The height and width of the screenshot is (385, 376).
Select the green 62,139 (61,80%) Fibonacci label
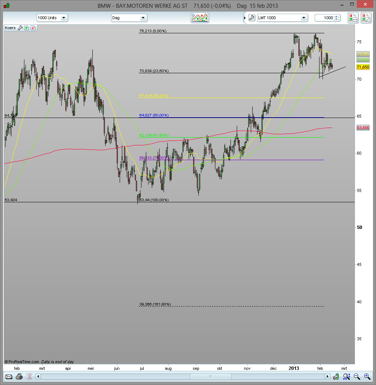[154, 135]
